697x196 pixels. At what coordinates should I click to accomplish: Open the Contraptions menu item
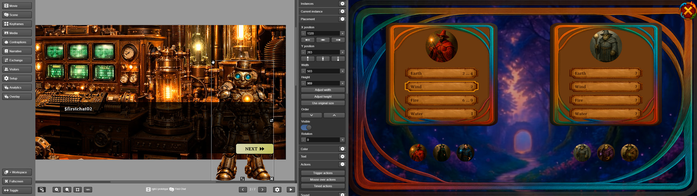point(17,42)
